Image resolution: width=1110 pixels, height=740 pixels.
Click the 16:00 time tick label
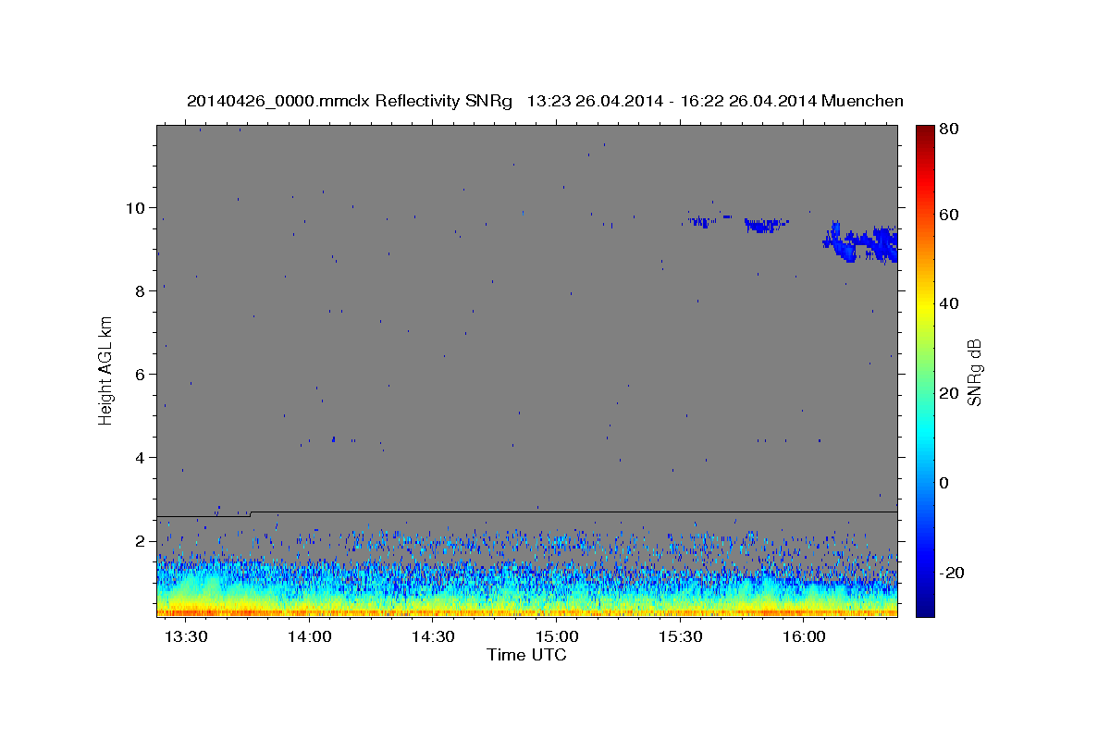[805, 637]
